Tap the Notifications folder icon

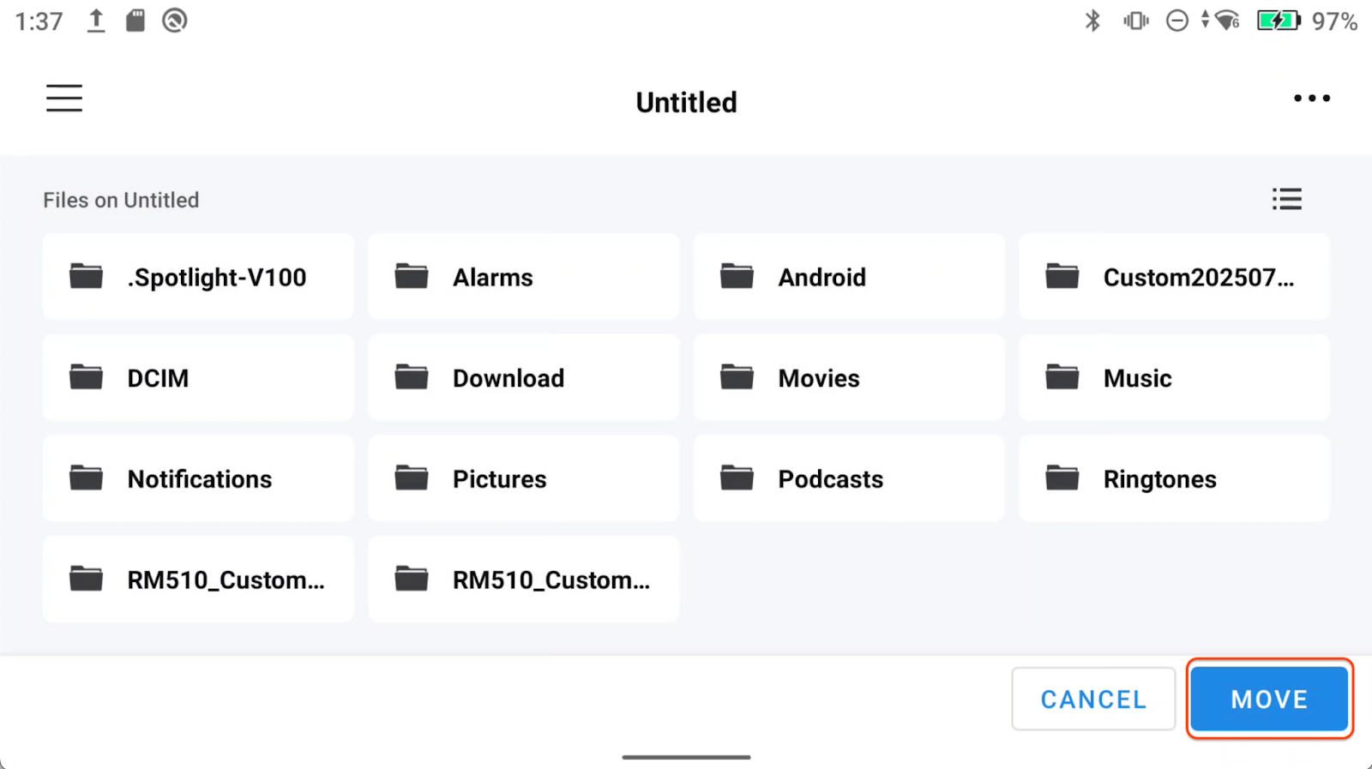tap(86, 478)
